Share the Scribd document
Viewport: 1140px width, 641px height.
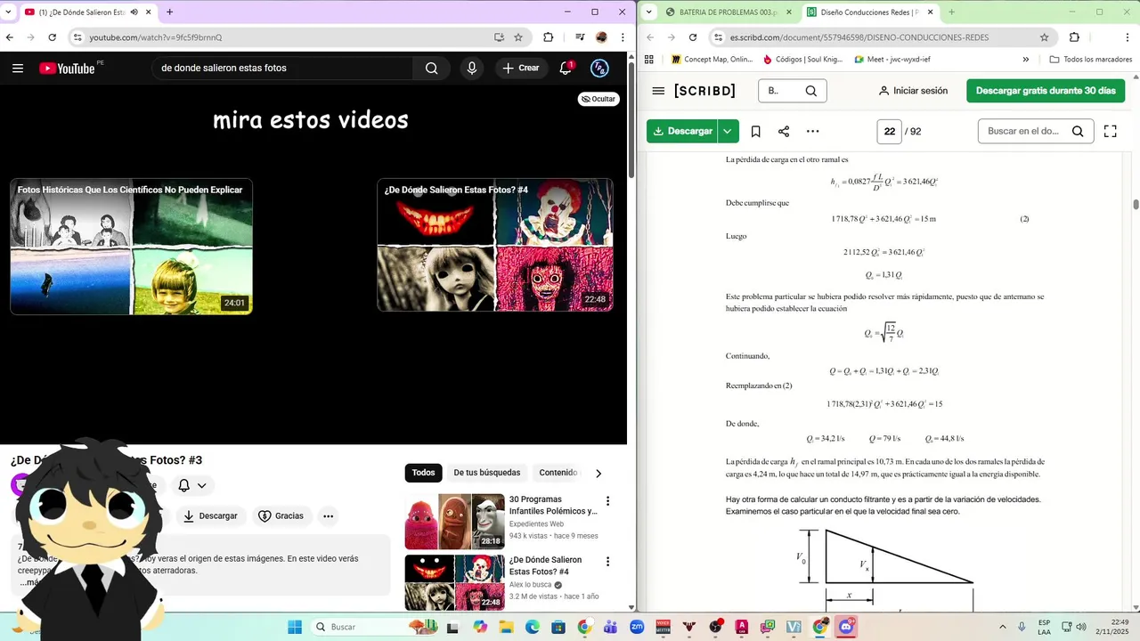[x=784, y=131]
